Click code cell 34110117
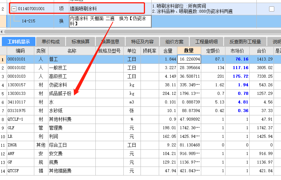Image resolution: width=281 pixels, height=180 pixels. (20, 102)
